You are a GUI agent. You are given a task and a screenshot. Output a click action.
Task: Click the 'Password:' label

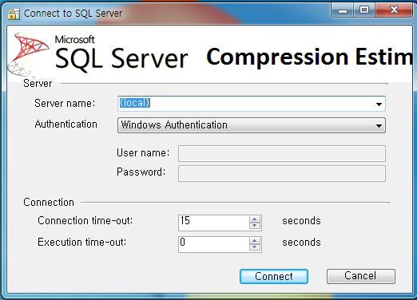click(x=141, y=172)
